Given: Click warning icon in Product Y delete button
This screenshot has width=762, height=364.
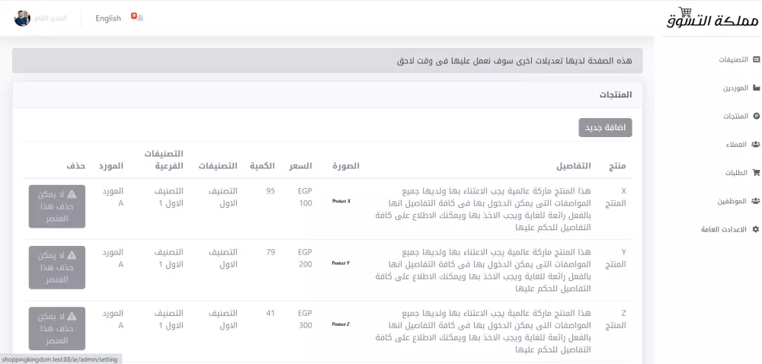Looking at the screenshot, I should click(x=72, y=255).
